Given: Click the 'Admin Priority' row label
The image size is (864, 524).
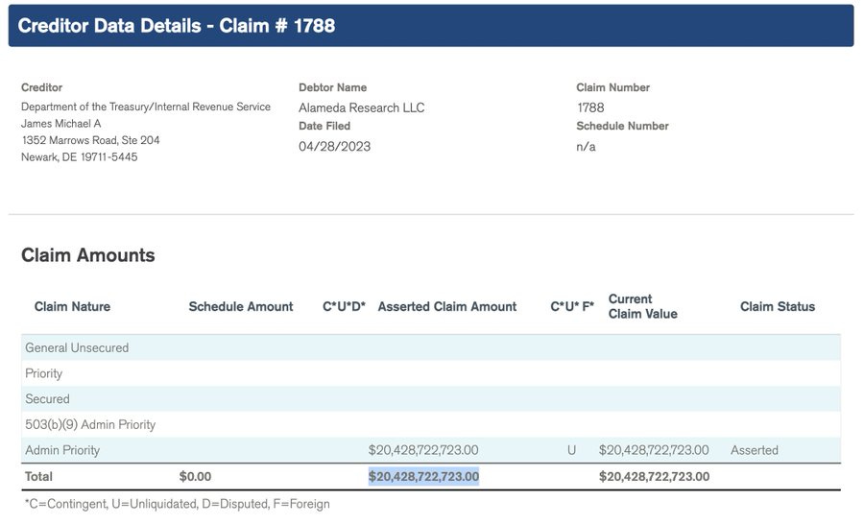Looking at the screenshot, I should [62, 450].
